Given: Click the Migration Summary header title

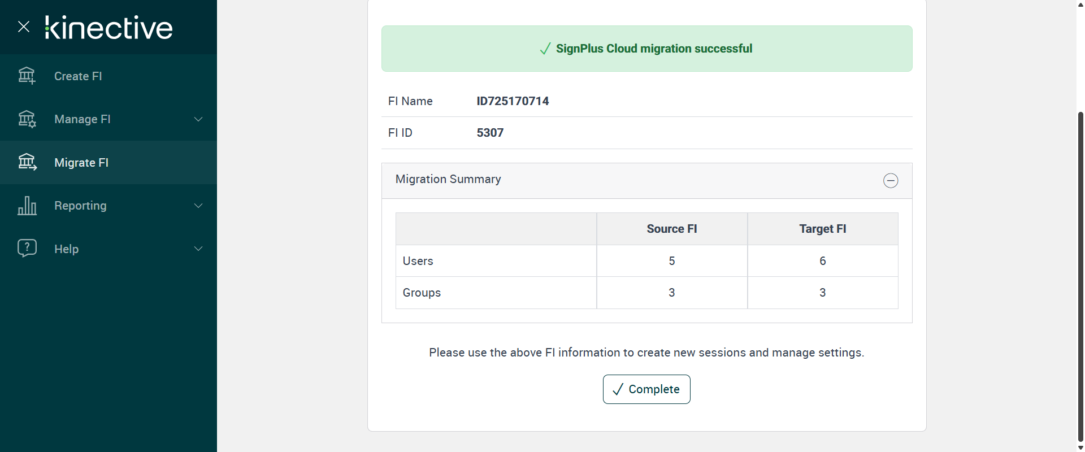Looking at the screenshot, I should (x=448, y=179).
